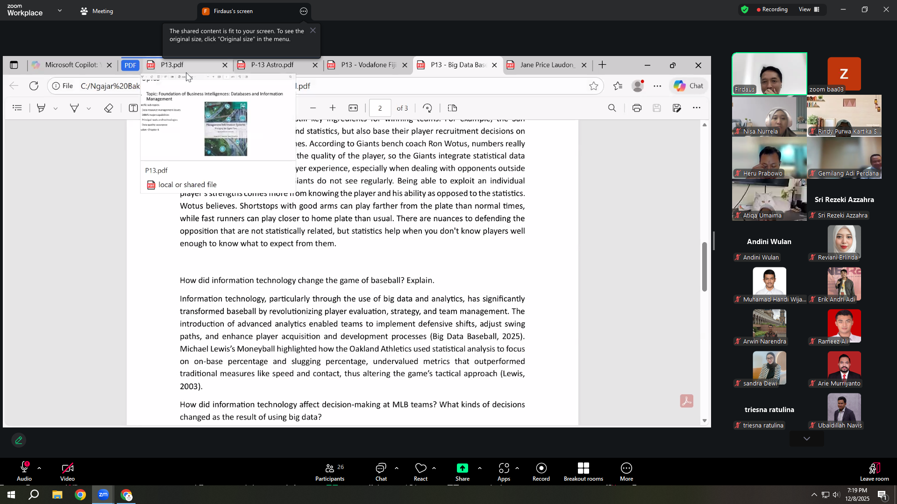Unmute microphone with the Audio button
Screen dimensions: 897x504
pyautogui.click(x=24, y=471)
